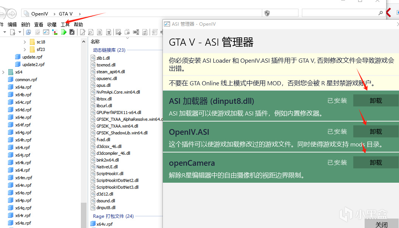Expand chevron between OpenIV and GTA V
This screenshot has height=228, width=399.
tap(54, 14)
